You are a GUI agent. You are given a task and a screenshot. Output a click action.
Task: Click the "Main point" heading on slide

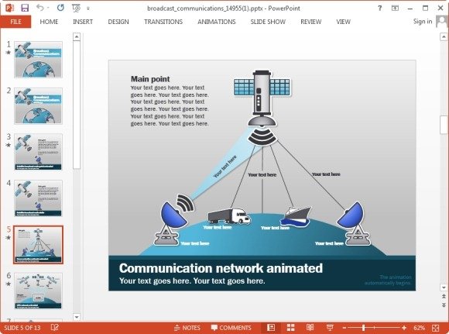[150, 79]
